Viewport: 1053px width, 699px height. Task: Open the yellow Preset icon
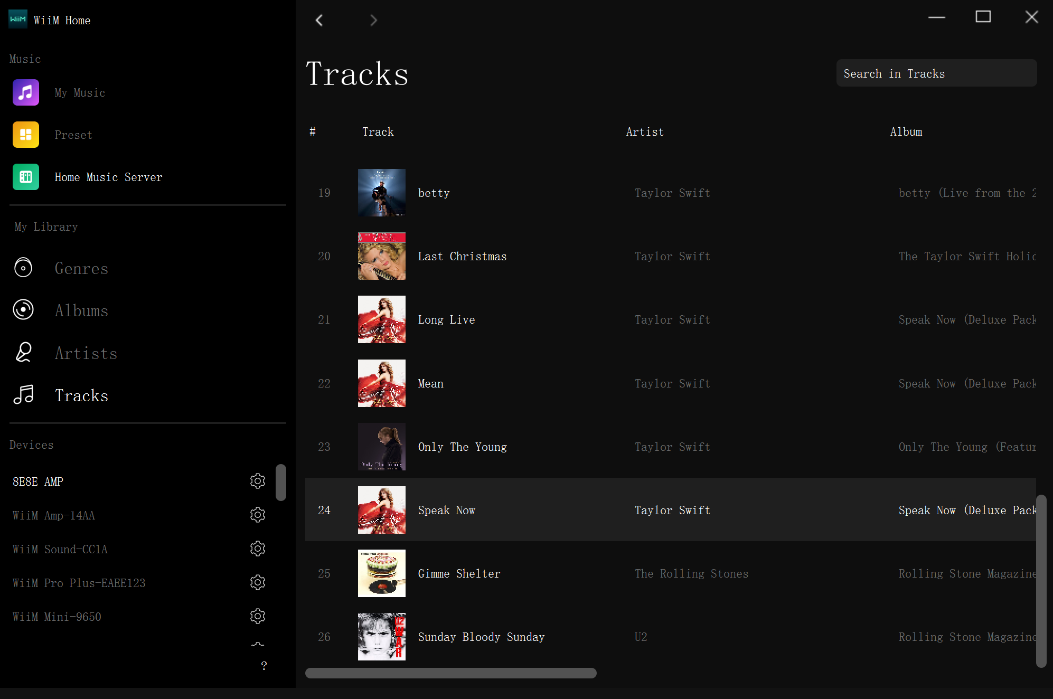(x=26, y=135)
